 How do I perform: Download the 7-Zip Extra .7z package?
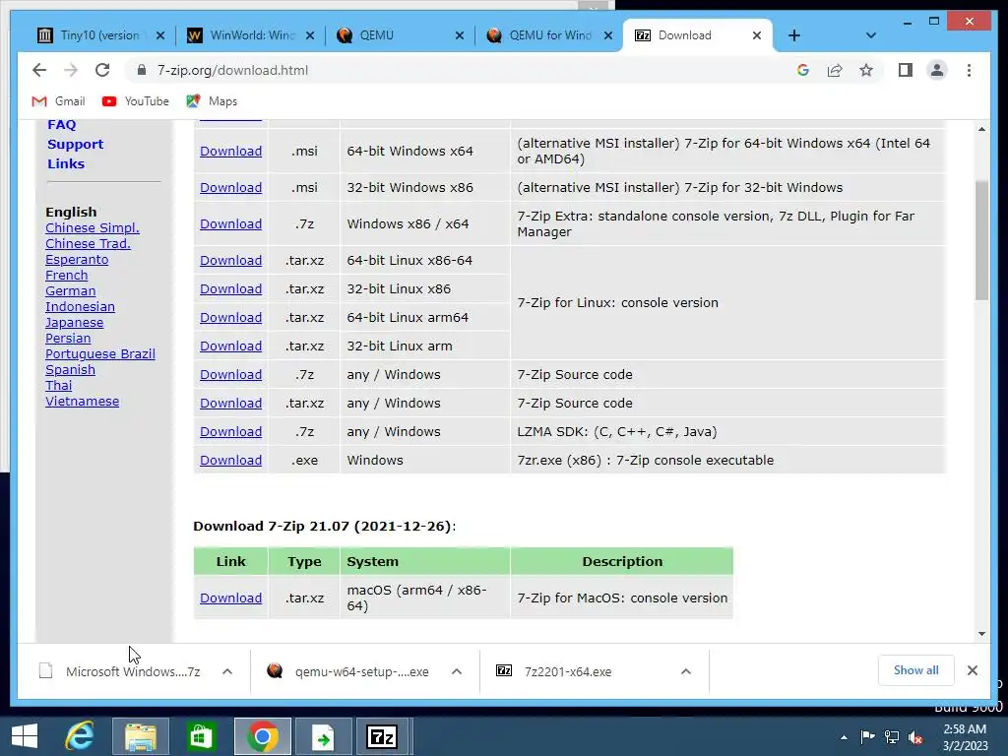click(x=230, y=224)
